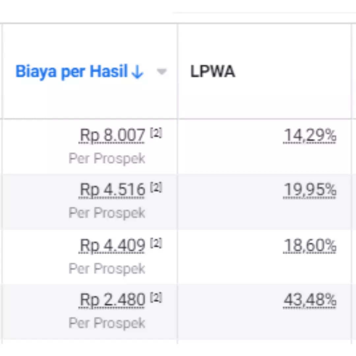Open the Biaya per Hasil column dropdown caret

[x=162, y=72]
